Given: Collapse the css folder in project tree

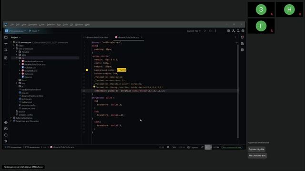Looking at the screenshot, I should point(17,58).
